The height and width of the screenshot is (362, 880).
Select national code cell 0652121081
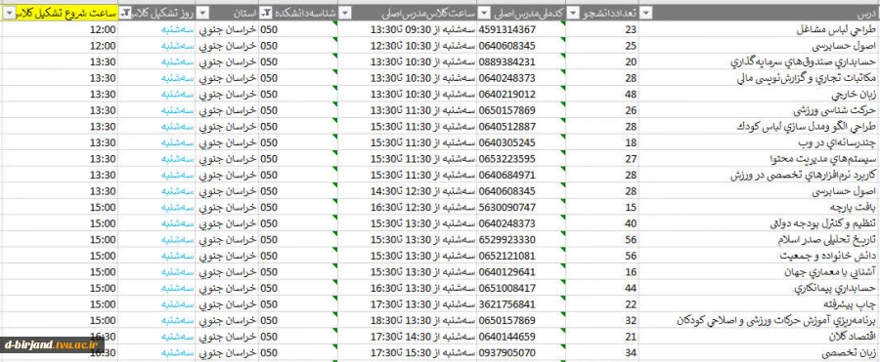(x=521, y=256)
